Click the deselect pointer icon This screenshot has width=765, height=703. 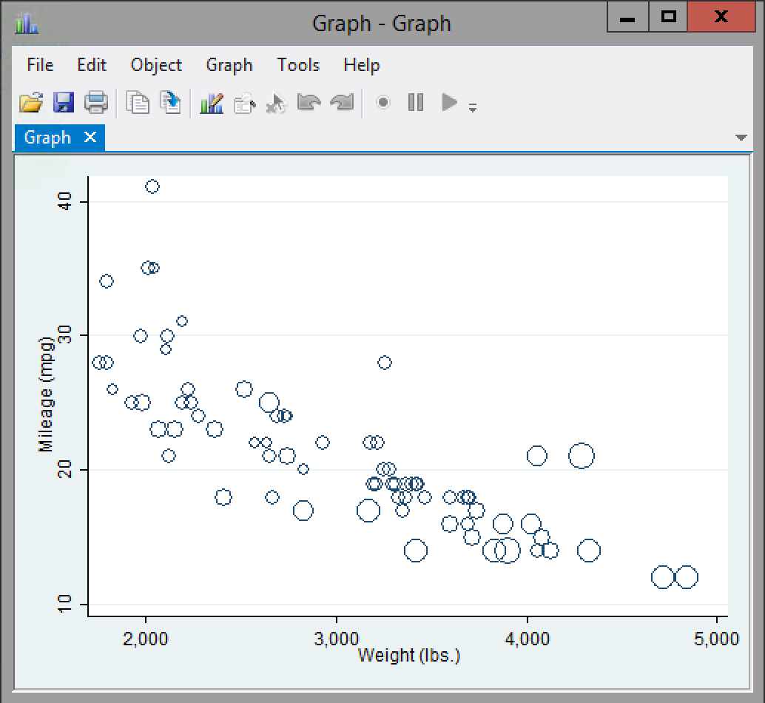tap(277, 103)
